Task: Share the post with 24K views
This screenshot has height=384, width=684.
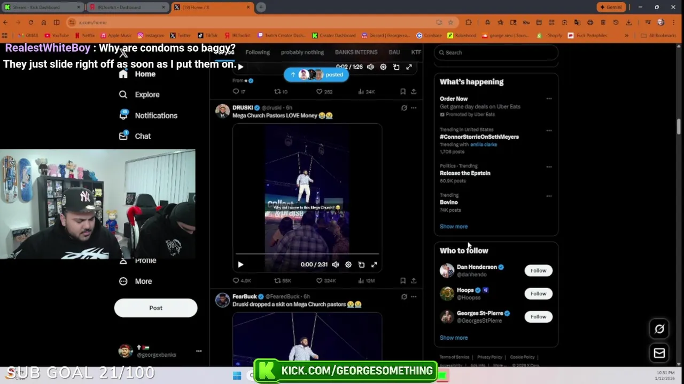Action: point(414,92)
